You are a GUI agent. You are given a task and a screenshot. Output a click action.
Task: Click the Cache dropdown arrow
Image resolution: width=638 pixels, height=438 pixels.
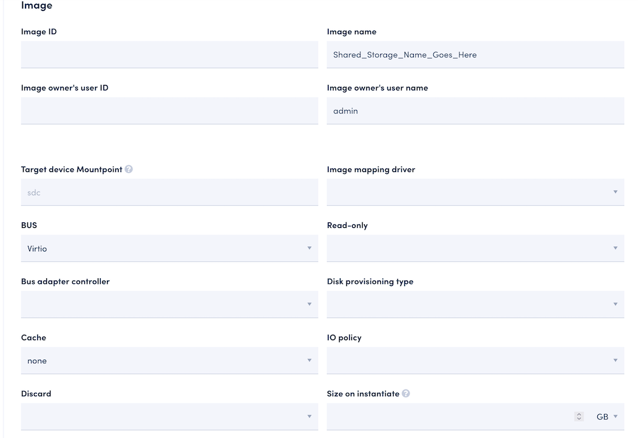click(x=309, y=361)
